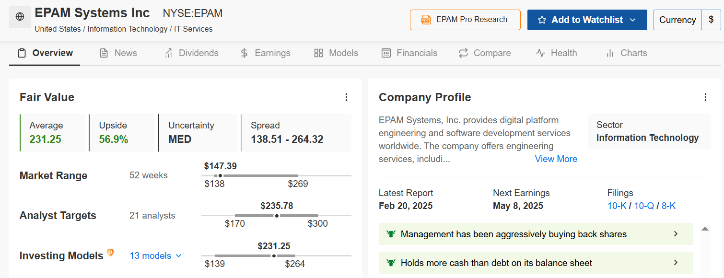The height and width of the screenshot is (278, 724).
Task: Open the Earnings tab
Action: click(265, 53)
